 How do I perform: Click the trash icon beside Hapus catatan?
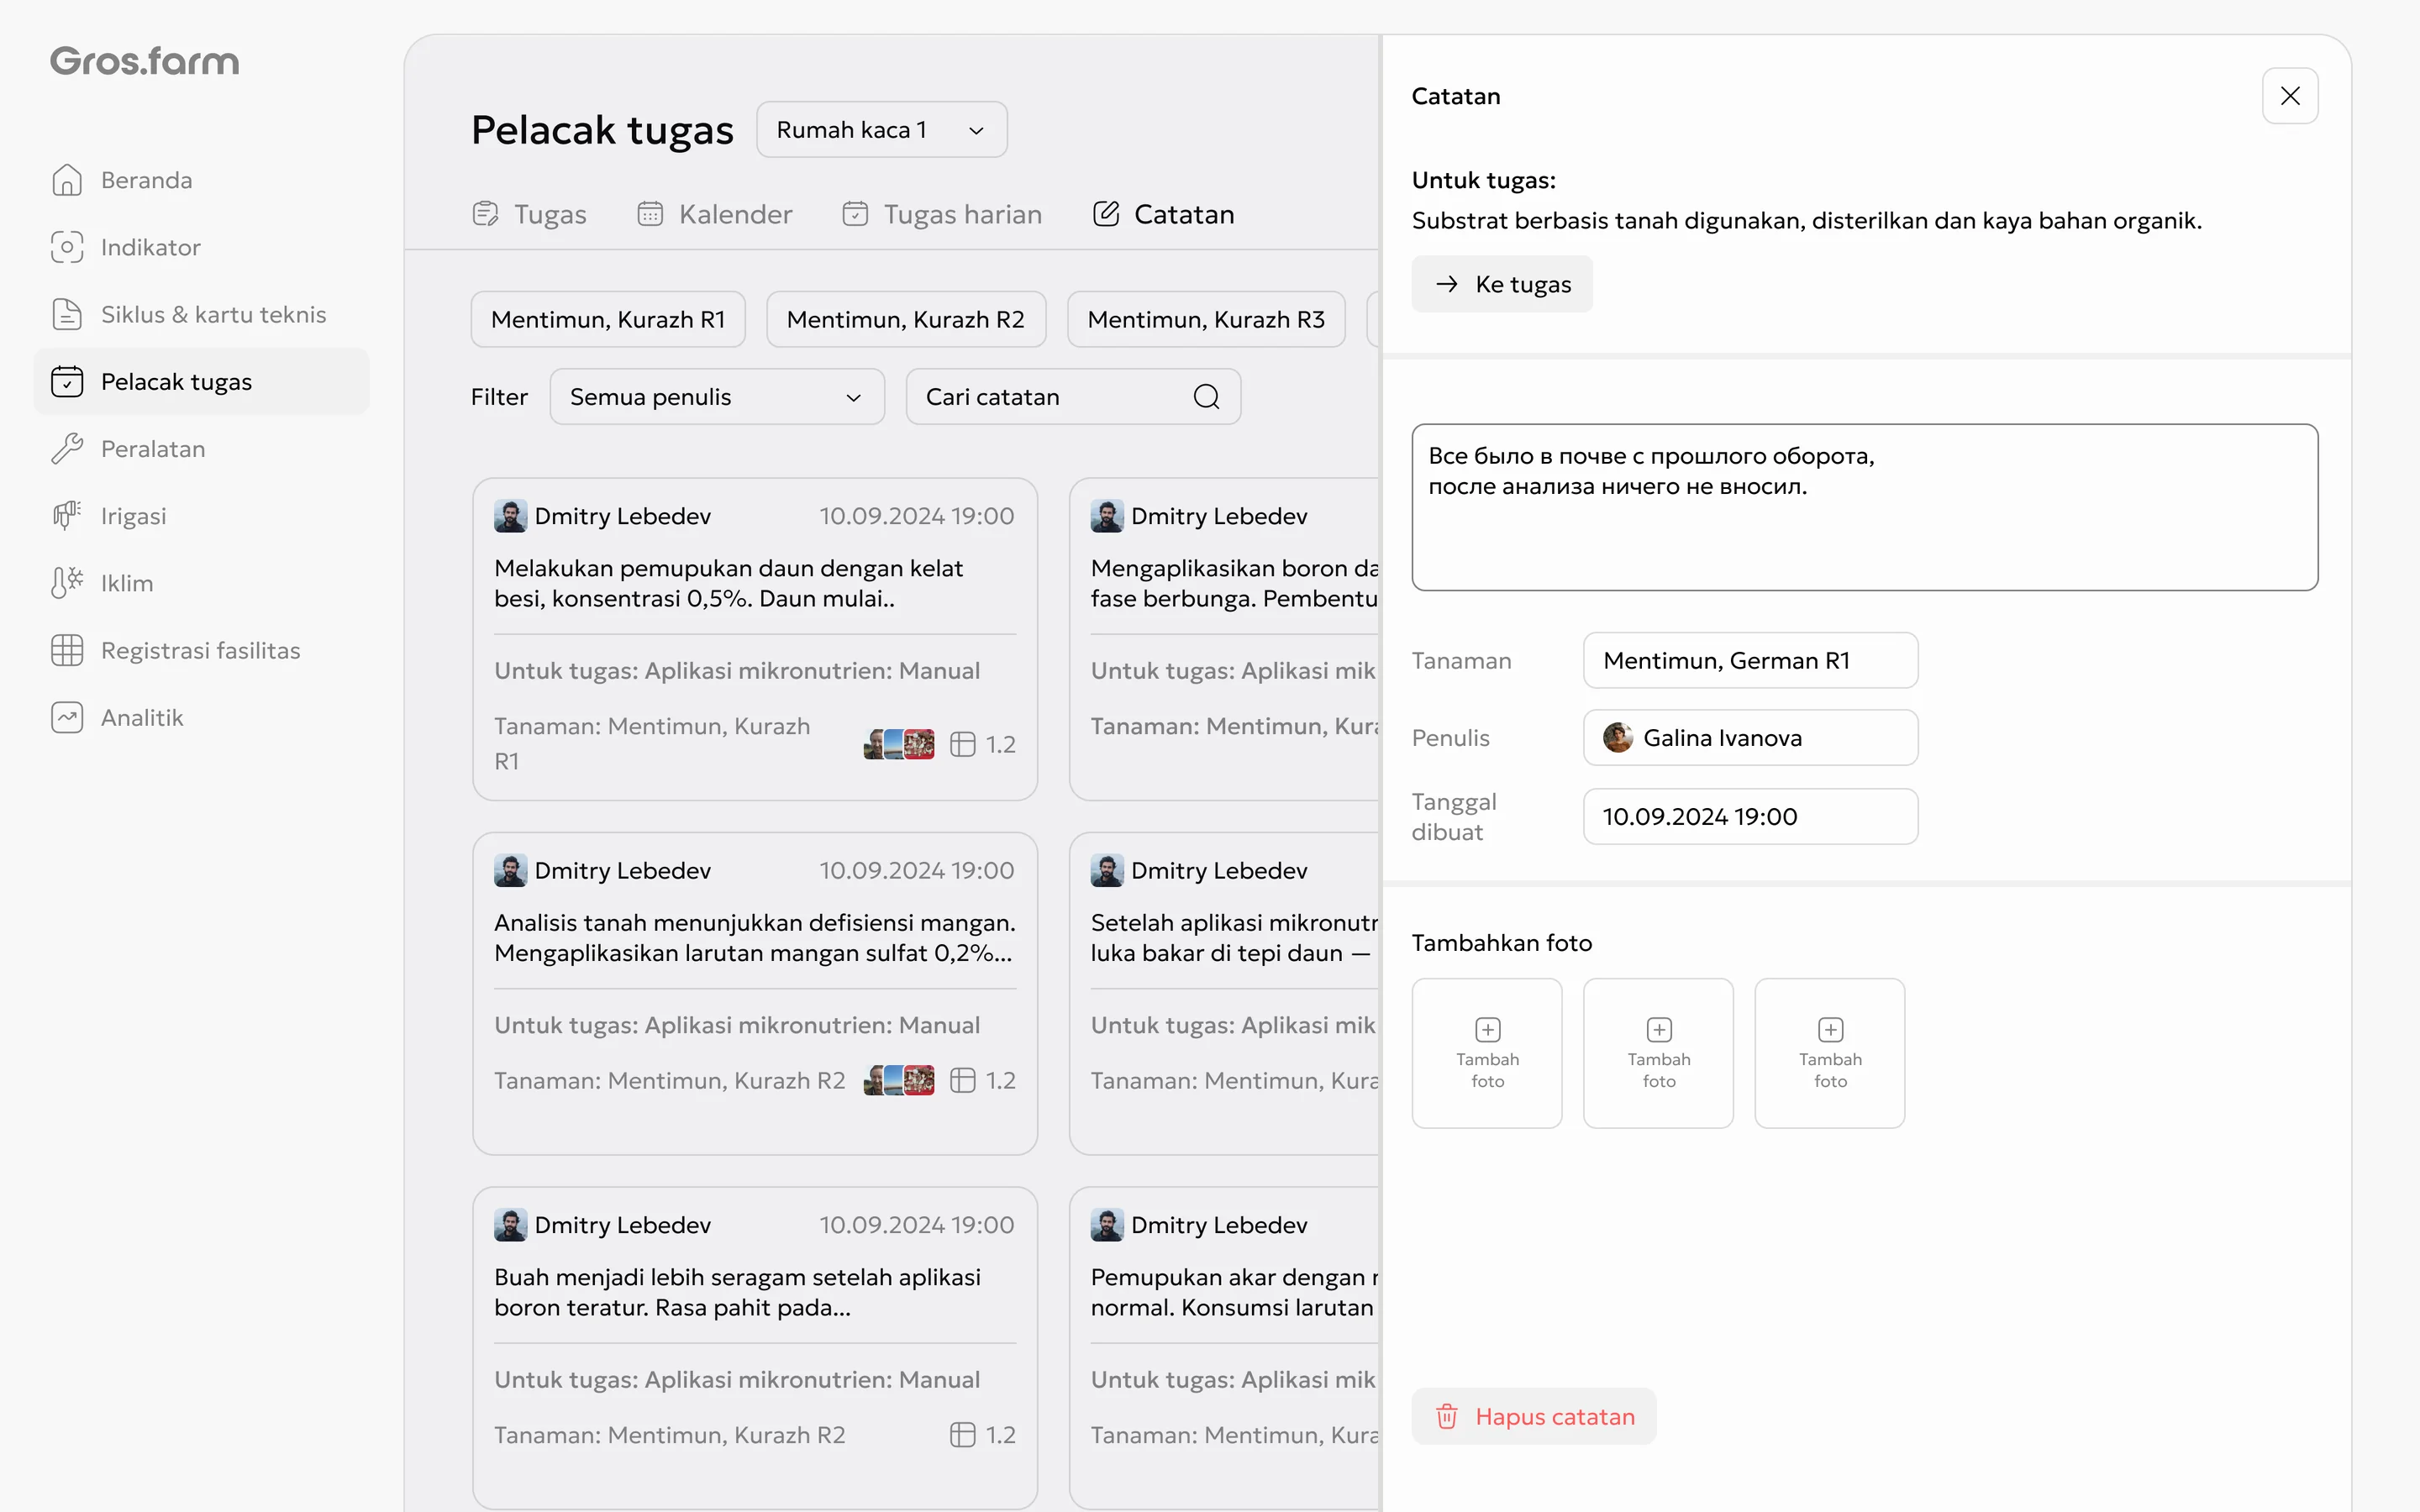pyautogui.click(x=1446, y=1416)
